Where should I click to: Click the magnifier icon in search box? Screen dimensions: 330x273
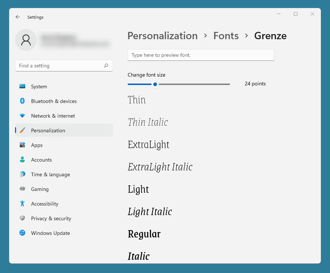point(106,66)
